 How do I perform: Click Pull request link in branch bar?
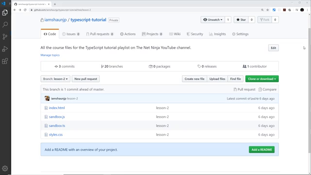tap(244, 89)
